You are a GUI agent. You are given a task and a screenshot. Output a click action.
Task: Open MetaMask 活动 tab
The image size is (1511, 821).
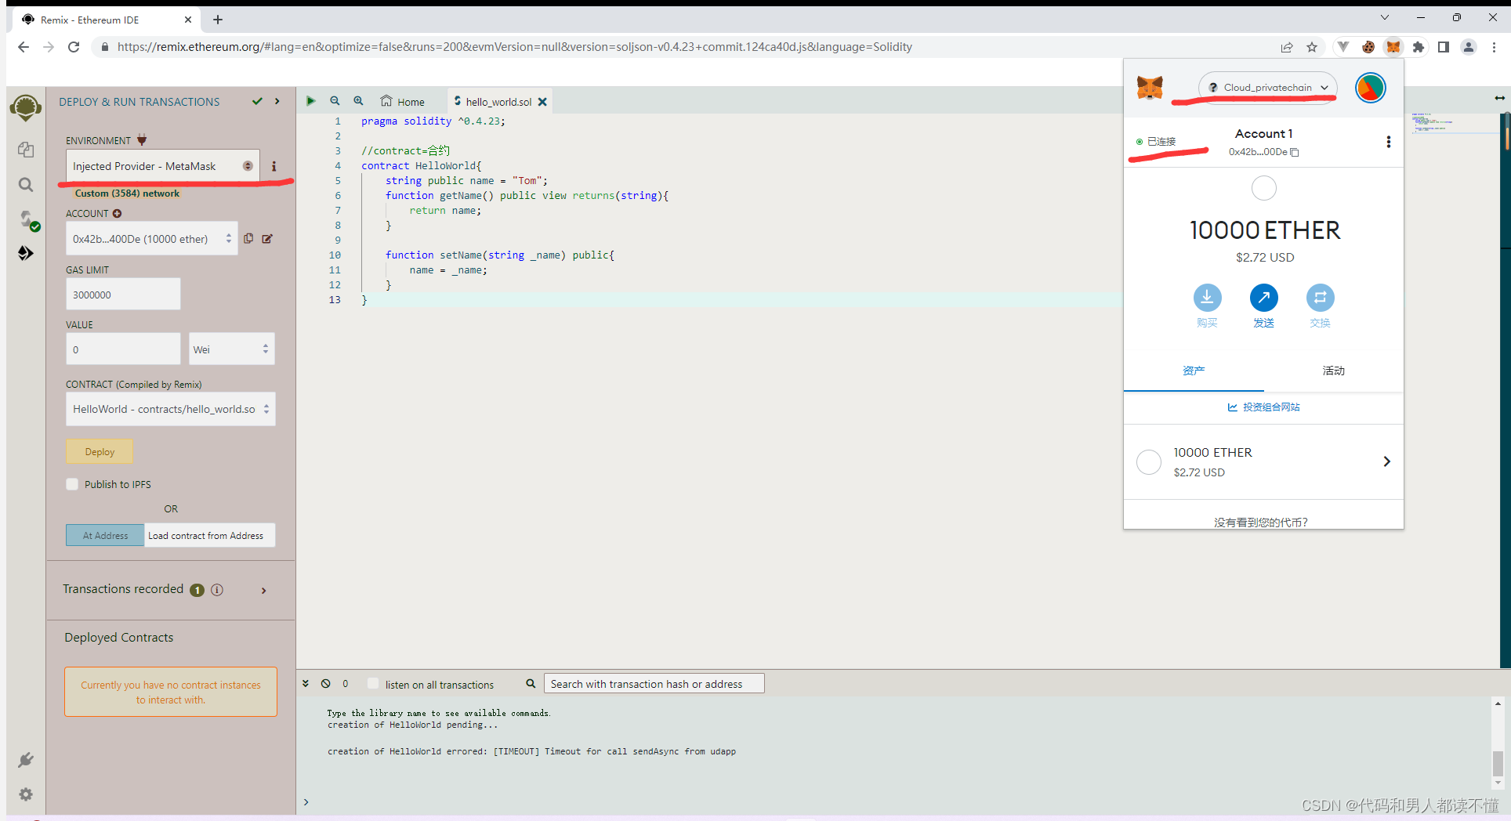point(1334,371)
